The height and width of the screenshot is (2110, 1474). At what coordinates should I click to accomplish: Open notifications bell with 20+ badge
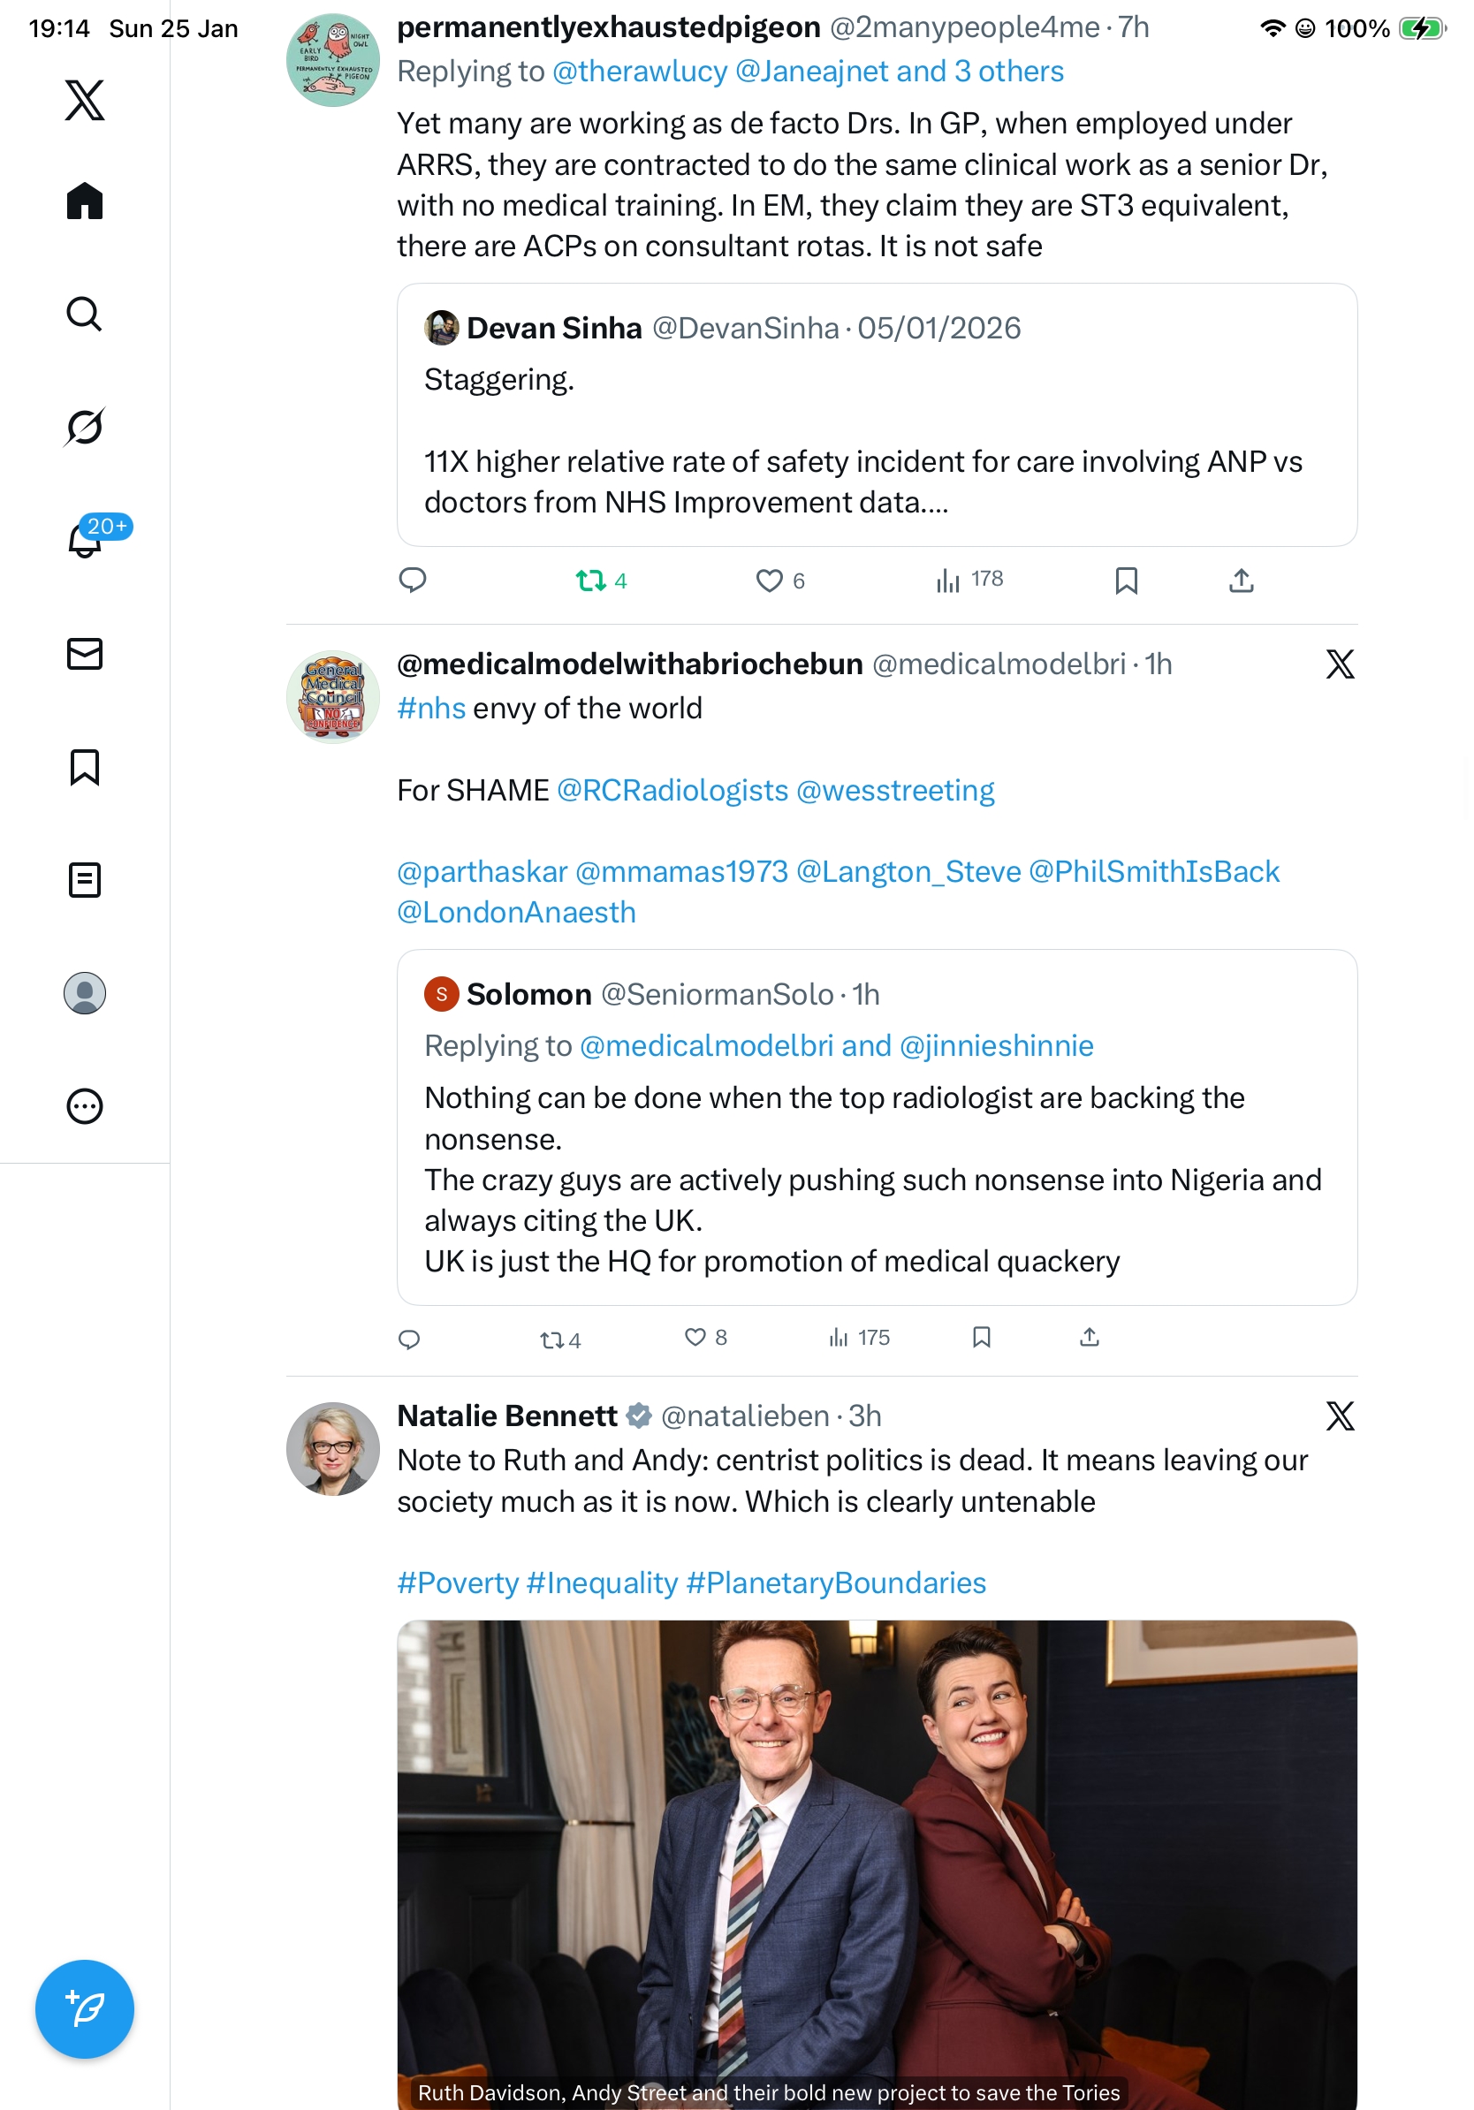click(x=85, y=541)
